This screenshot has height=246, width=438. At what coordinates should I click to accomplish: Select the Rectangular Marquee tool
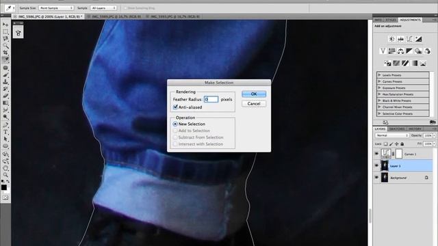tap(5, 32)
